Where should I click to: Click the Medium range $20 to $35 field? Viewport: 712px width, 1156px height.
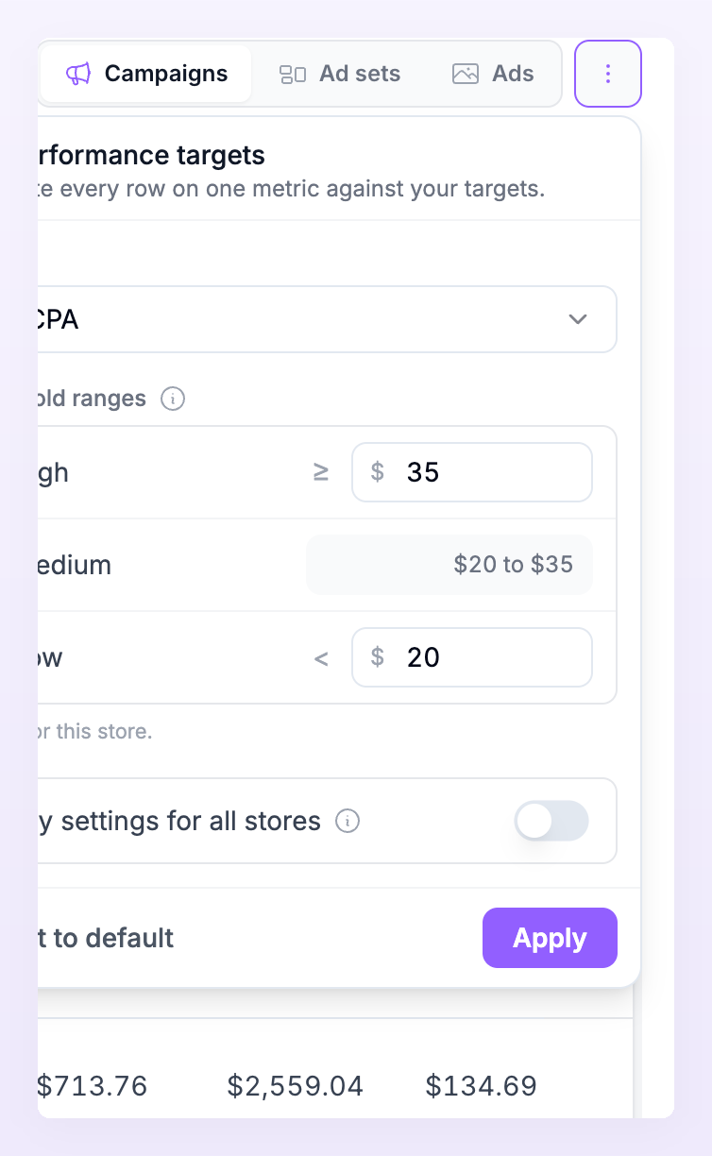[x=449, y=565]
